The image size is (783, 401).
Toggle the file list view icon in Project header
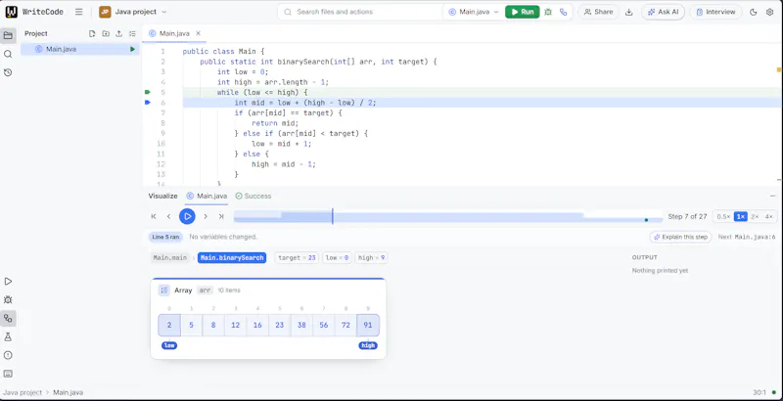point(132,34)
